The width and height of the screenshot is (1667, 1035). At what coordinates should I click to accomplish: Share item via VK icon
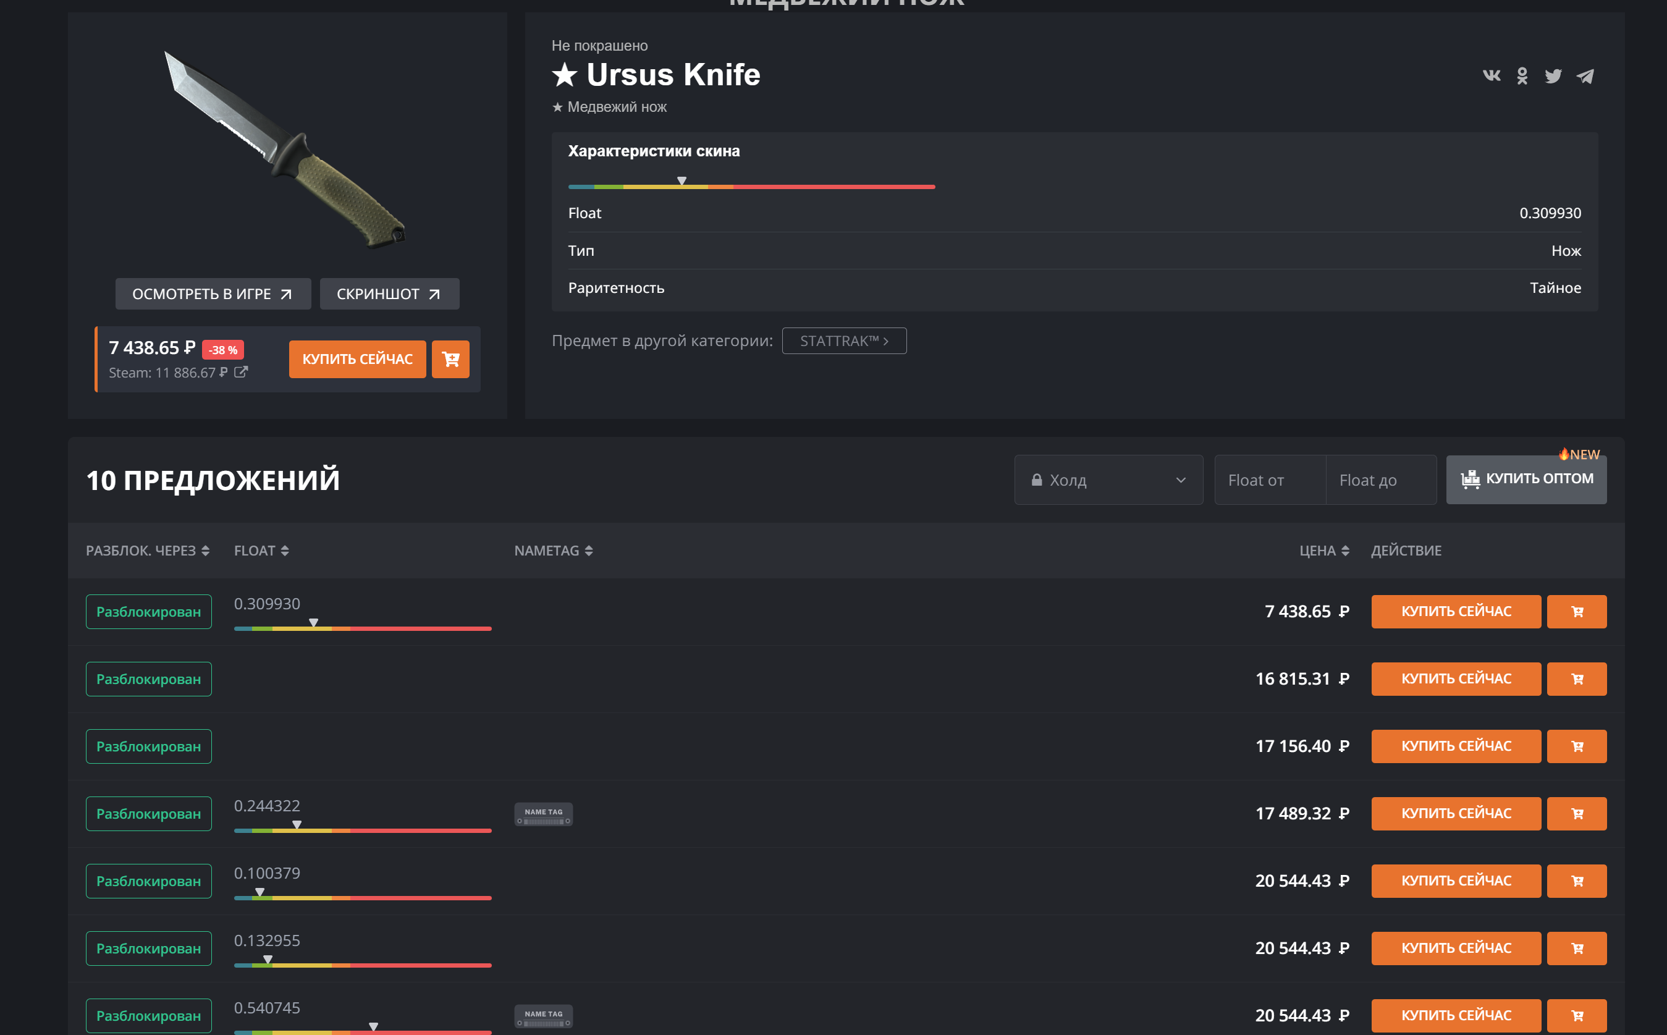click(x=1491, y=76)
